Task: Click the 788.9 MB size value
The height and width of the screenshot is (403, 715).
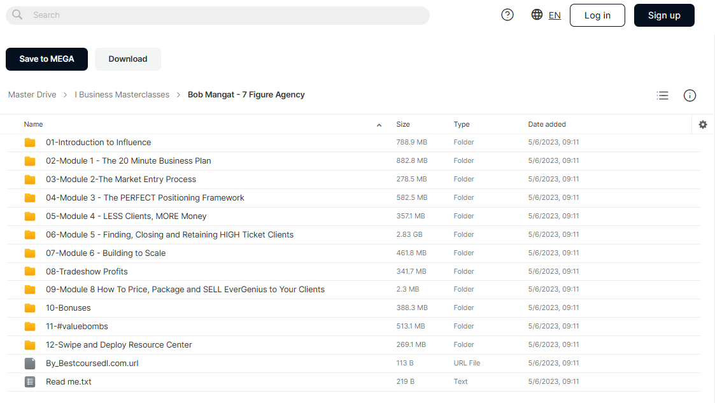Action: coord(412,142)
